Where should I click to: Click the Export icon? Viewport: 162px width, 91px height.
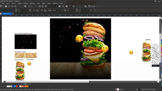click(x=43, y=6)
